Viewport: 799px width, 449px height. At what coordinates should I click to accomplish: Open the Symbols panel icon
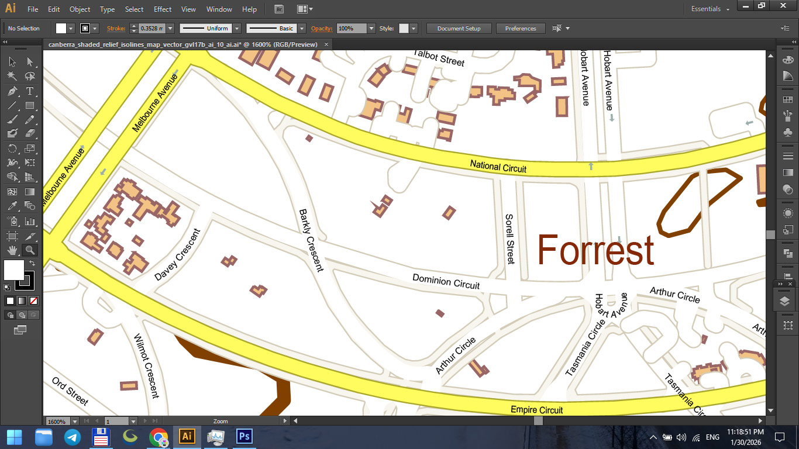click(x=788, y=133)
